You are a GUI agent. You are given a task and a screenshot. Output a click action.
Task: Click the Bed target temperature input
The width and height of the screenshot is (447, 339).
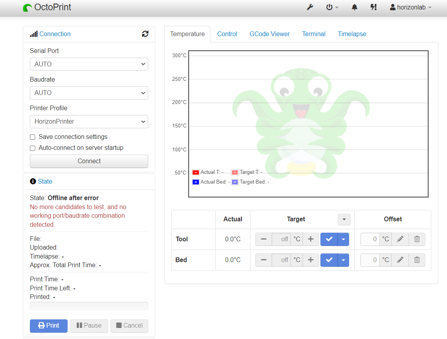pyautogui.click(x=281, y=260)
